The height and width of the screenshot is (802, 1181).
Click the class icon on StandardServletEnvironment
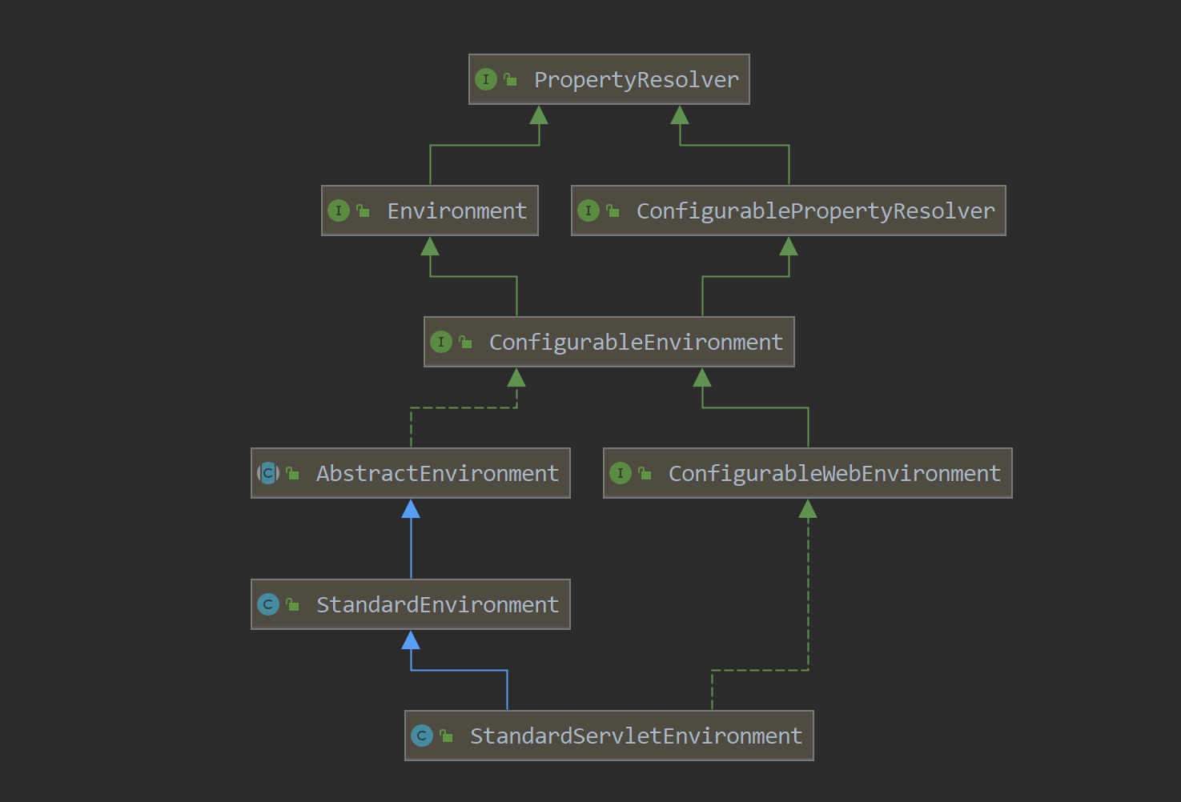coord(421,736)
